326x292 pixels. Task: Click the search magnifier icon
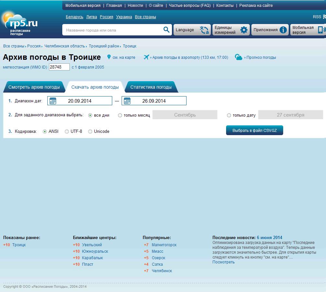(166, 30)
